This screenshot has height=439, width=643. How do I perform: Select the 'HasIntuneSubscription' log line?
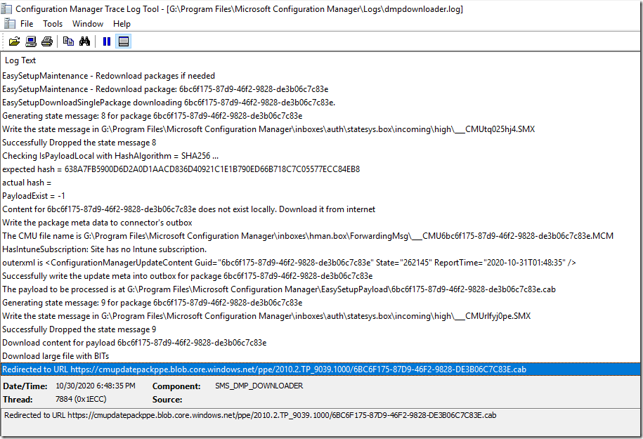tap(321, 249)
